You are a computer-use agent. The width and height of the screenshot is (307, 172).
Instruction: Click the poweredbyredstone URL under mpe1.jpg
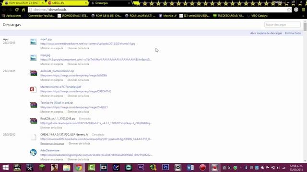click(88, 43)
